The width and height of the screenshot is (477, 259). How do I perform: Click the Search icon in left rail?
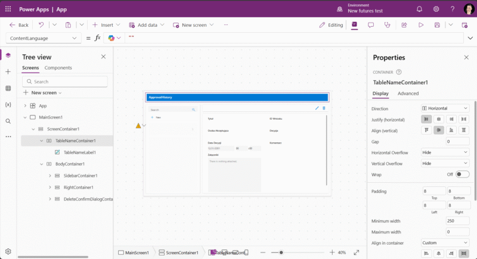[x=8, y=121]
